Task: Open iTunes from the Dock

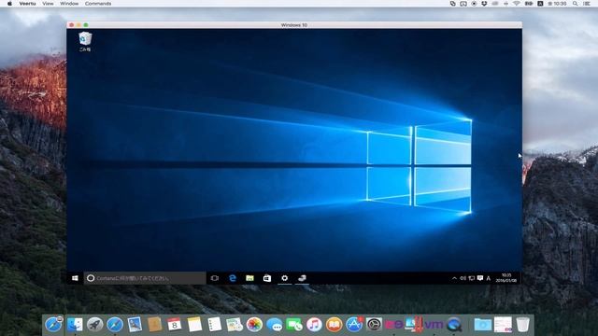Action: [314, 325]
